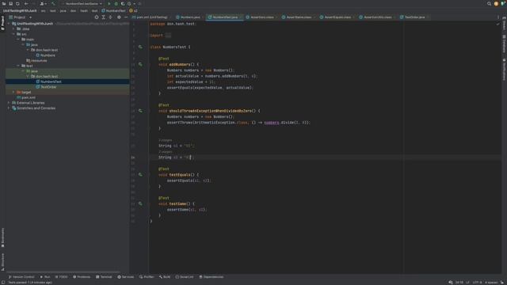Click the Build hammer icon in toolbar
Image resolution: width=507 pixels, height=285 pixels.
point(53,3)
